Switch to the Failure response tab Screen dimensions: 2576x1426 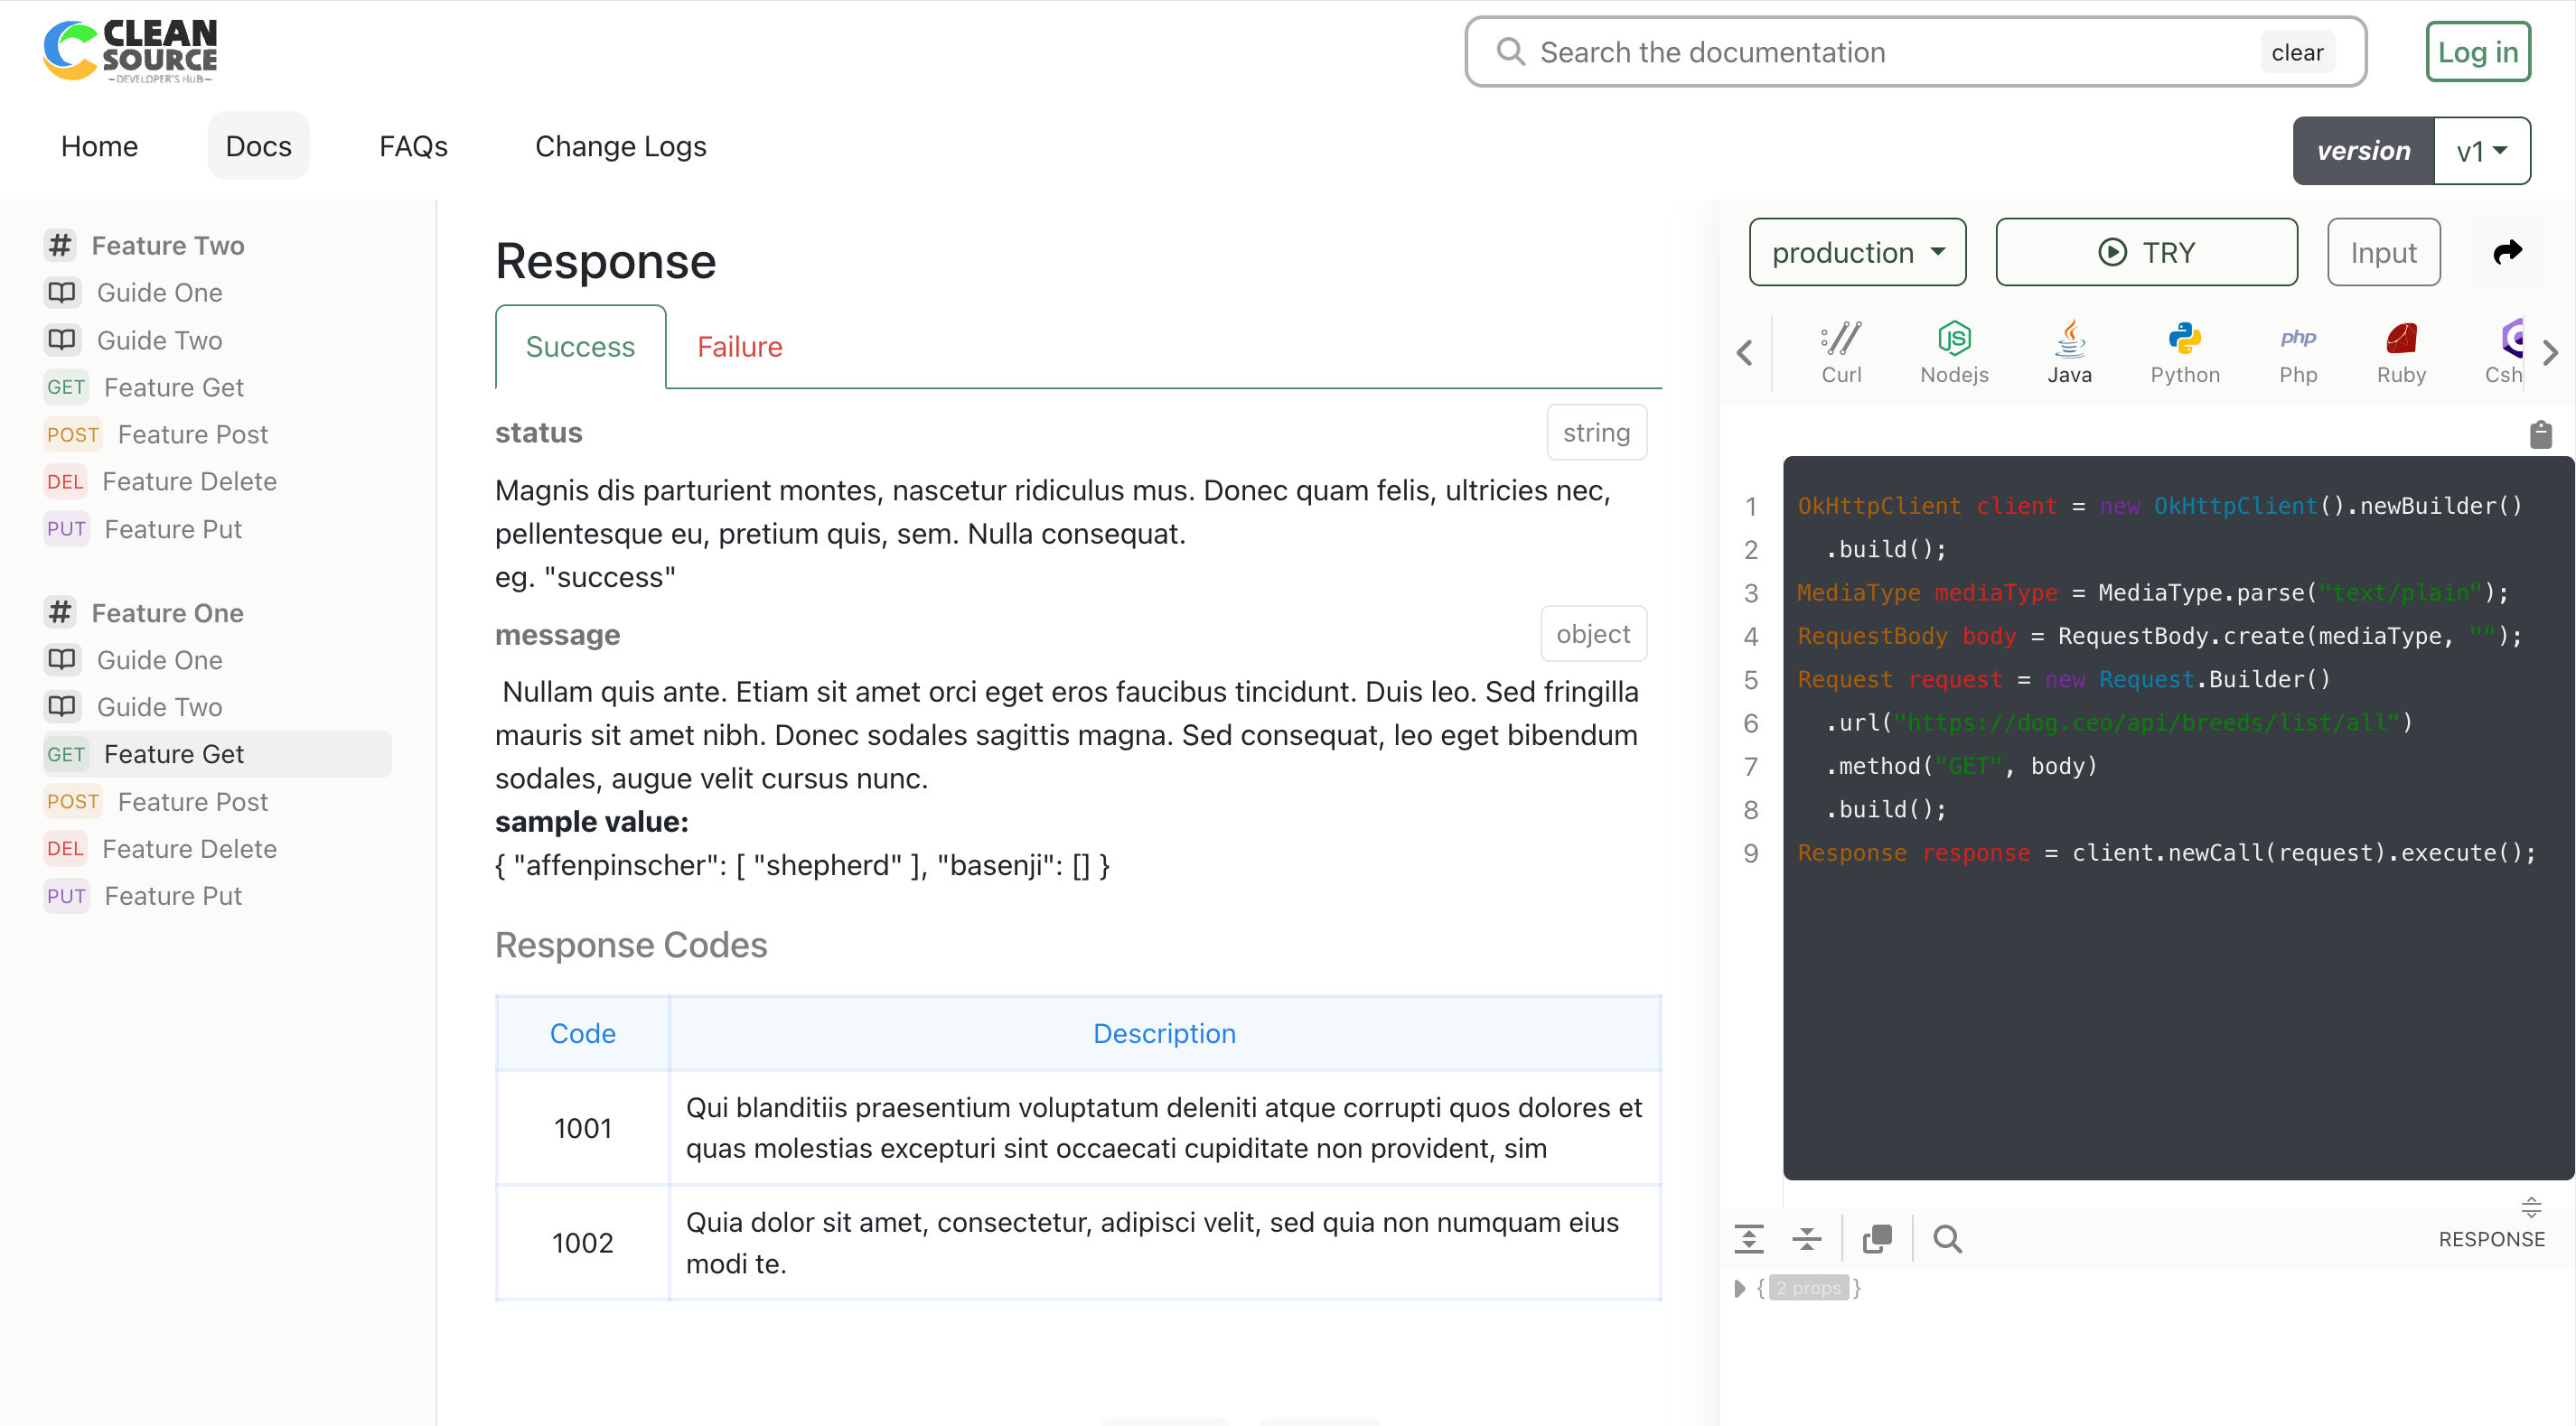(739, 347)
